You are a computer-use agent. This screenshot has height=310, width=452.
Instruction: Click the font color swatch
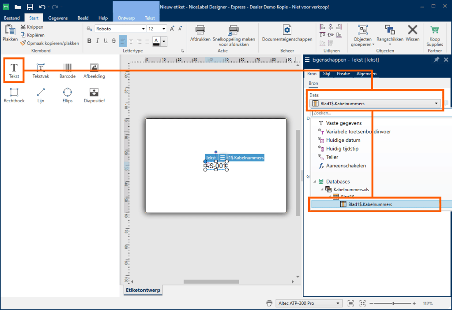tap(156, 41)
